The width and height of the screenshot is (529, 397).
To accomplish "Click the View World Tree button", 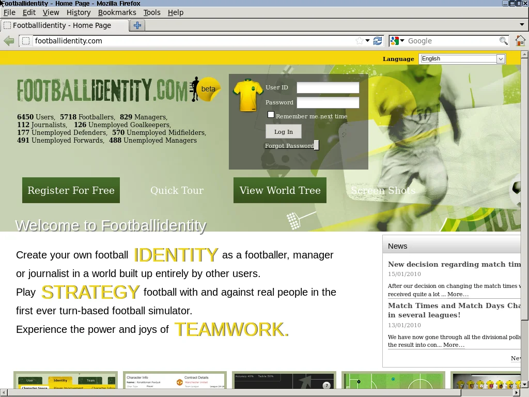I will (x=279, y=190).
